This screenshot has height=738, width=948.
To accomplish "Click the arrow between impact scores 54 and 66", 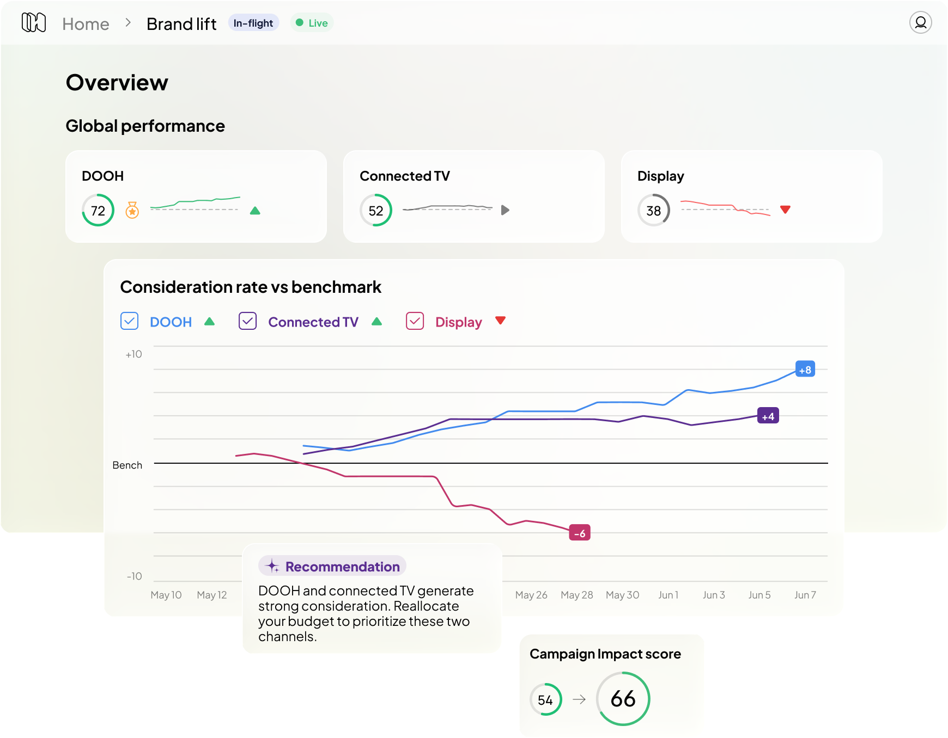I will (579, 699).
